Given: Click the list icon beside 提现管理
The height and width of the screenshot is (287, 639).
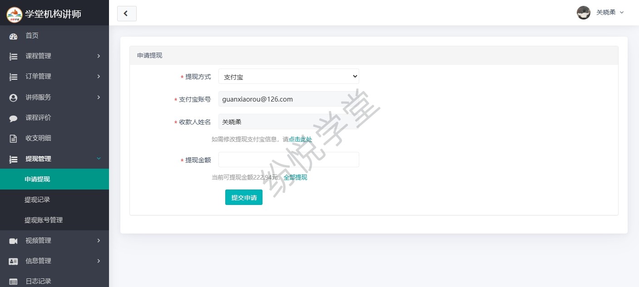Looking at the screenshot, I should tap(13, 159).
